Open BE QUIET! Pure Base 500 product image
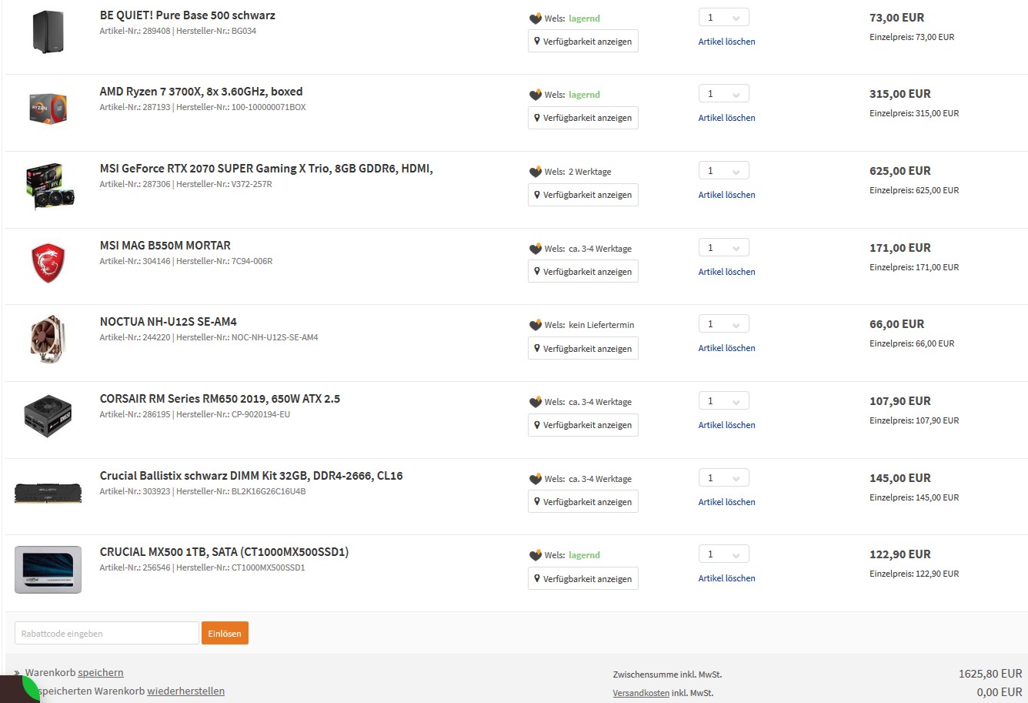 click(x=48, y=32)
